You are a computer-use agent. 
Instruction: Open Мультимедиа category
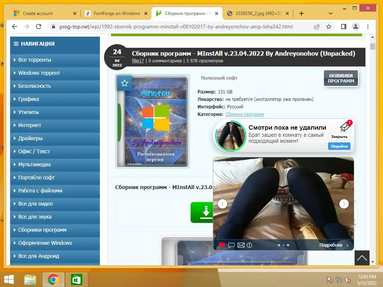click(55, 164)
